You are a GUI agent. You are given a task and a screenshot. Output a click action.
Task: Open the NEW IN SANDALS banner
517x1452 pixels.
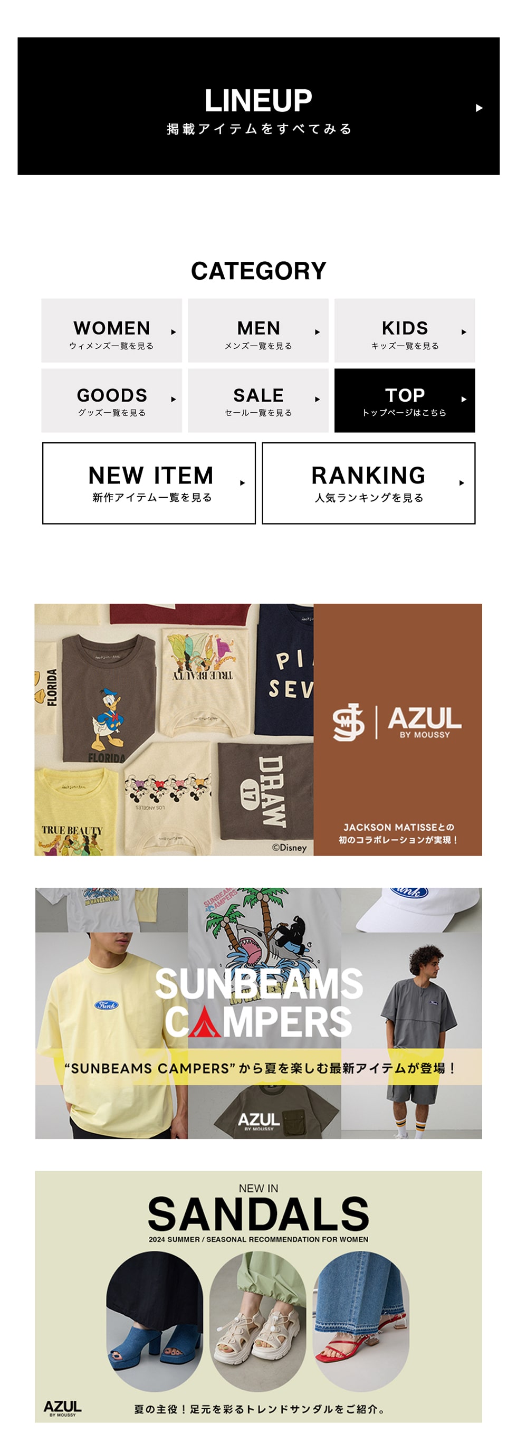click(x=258, y=1296)
